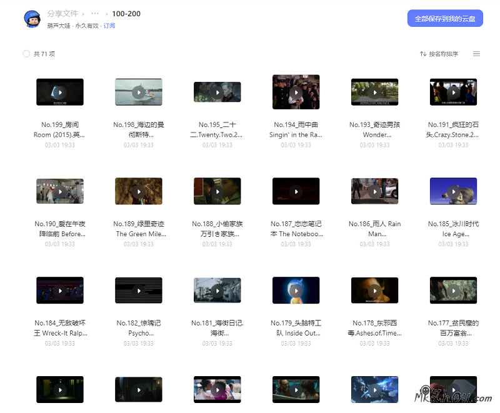Play the No.182 Psycho video
The image size is (500, 413).
click(x=139, y=291)
